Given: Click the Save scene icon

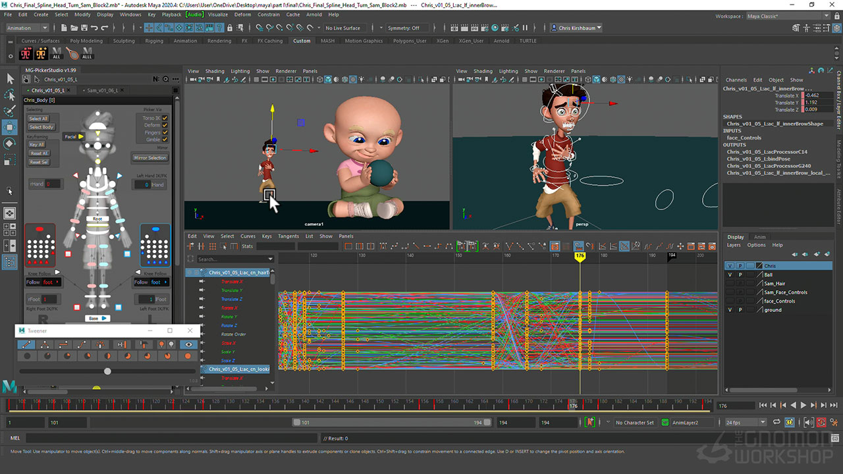Looking at the screenshot, I should pos(84,28).
